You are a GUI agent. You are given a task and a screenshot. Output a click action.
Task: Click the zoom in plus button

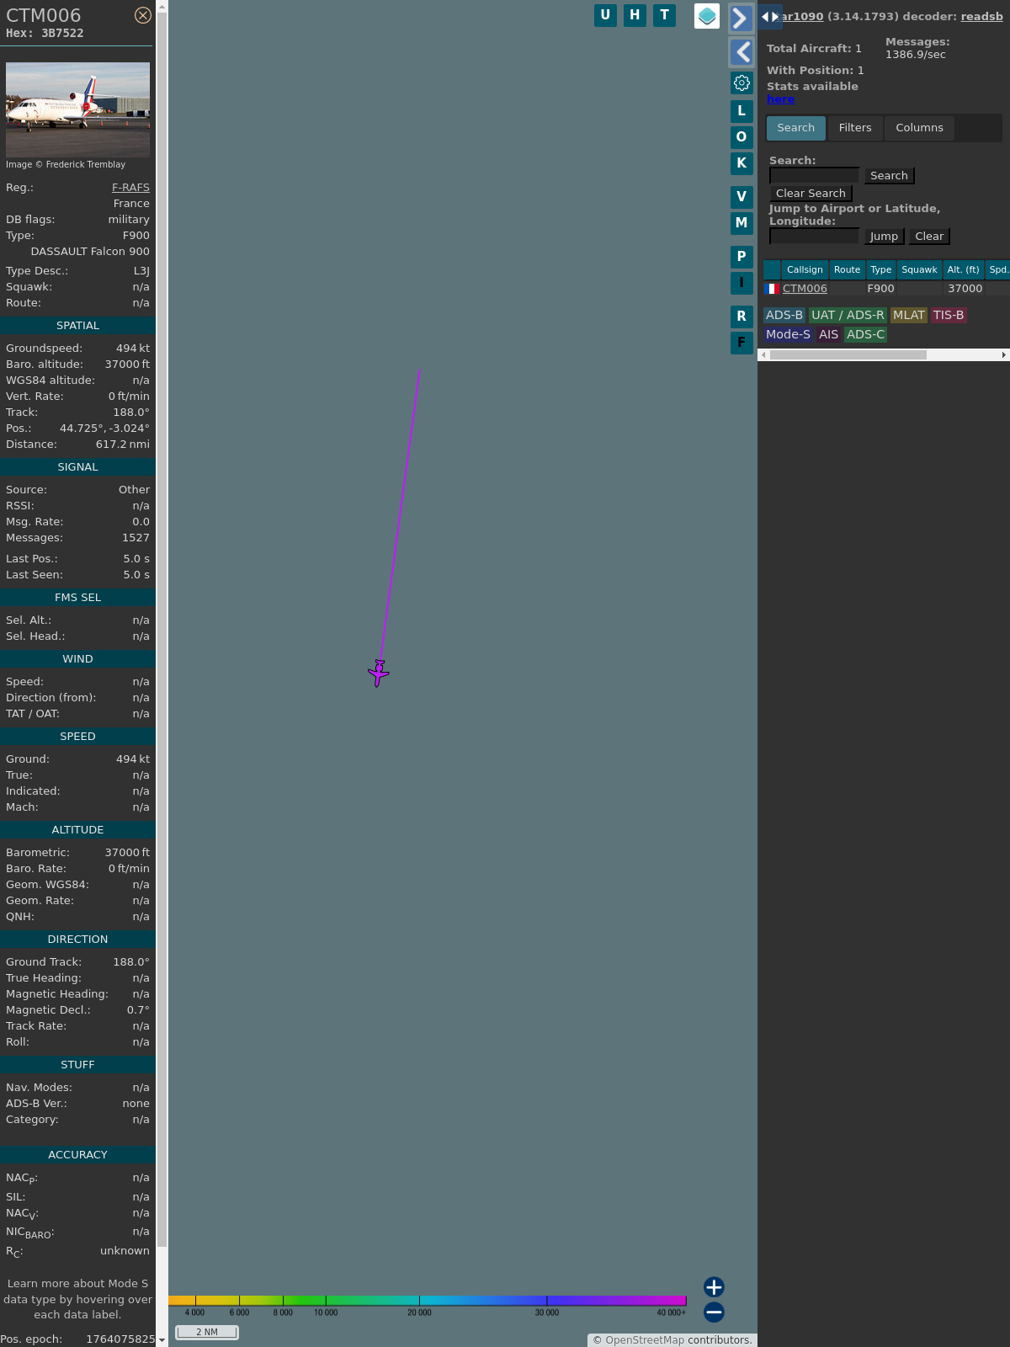pyautogui.click(x=714, y=1286)
